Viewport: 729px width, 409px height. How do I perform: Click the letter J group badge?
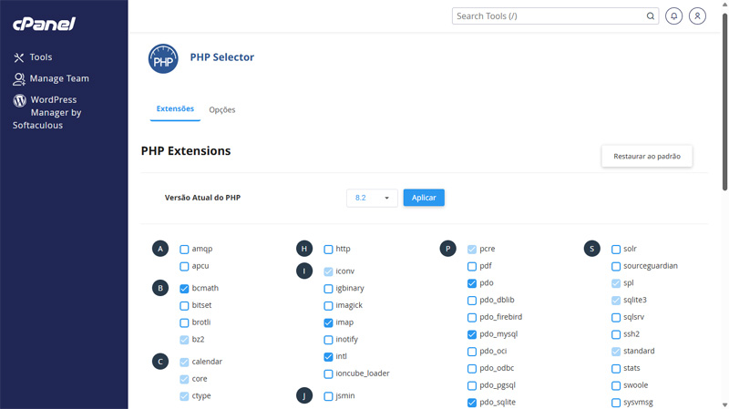(304, 395)
